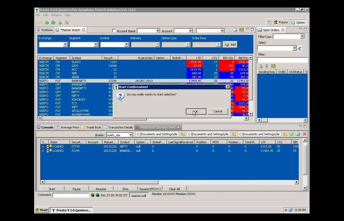Open the Segment dropdown

[x=96, y=45]
